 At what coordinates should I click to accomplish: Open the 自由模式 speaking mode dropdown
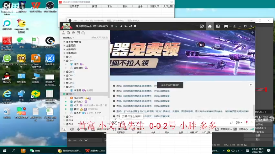[x=68, y=38]
